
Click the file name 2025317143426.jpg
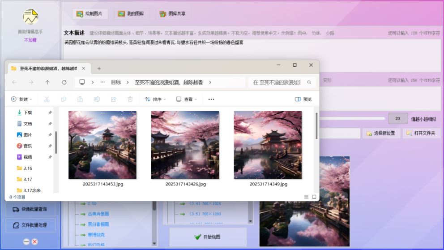tap(186, 184)
